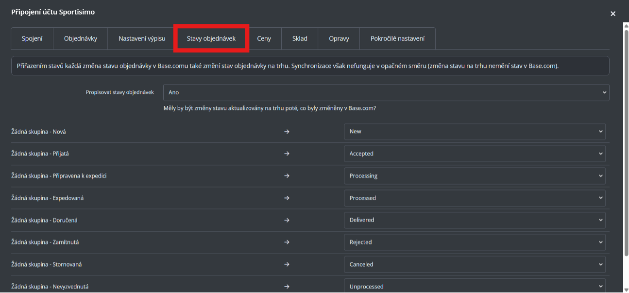This screenshot has width=629, height=293.
Task: Expand status dropdown for Žádná skupina - Přijatá
Action: point(475,154)
